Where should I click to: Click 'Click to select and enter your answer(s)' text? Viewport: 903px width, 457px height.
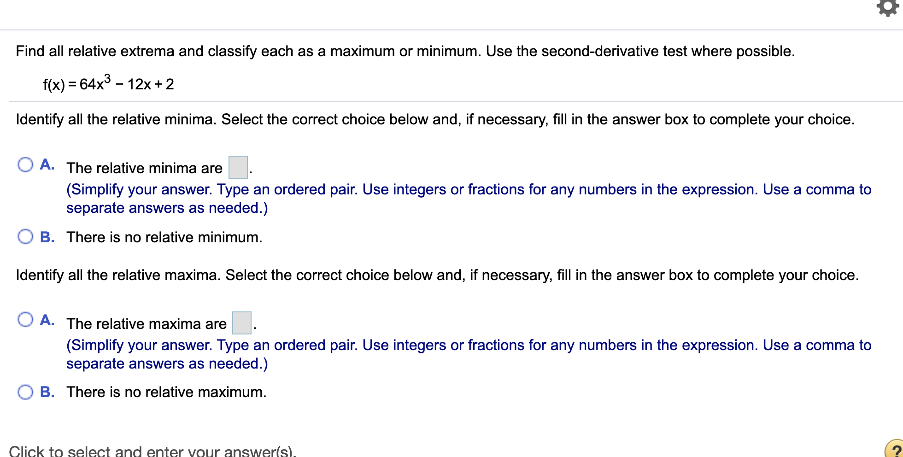[x=153, y=450]
